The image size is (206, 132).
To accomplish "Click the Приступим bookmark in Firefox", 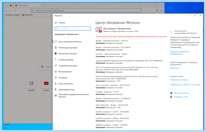I will pyautogui.click(x=27, y=15).
